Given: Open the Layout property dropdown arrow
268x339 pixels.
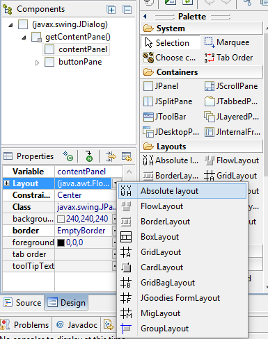Looking at the screenshot, I should coord(116,183).
